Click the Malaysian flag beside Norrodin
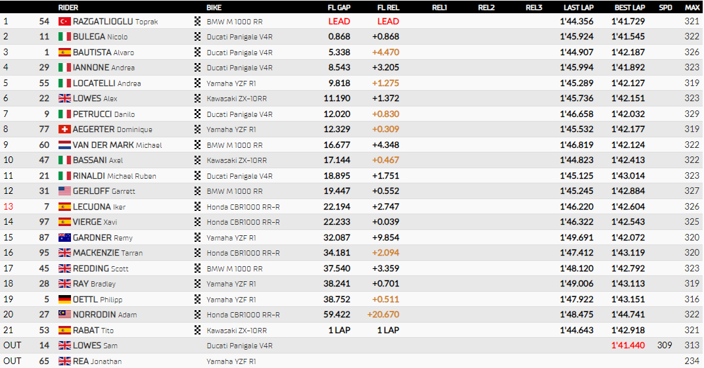The height and width of the screenshot is (368, 704). pyautogui.click(x=64, y=315)
